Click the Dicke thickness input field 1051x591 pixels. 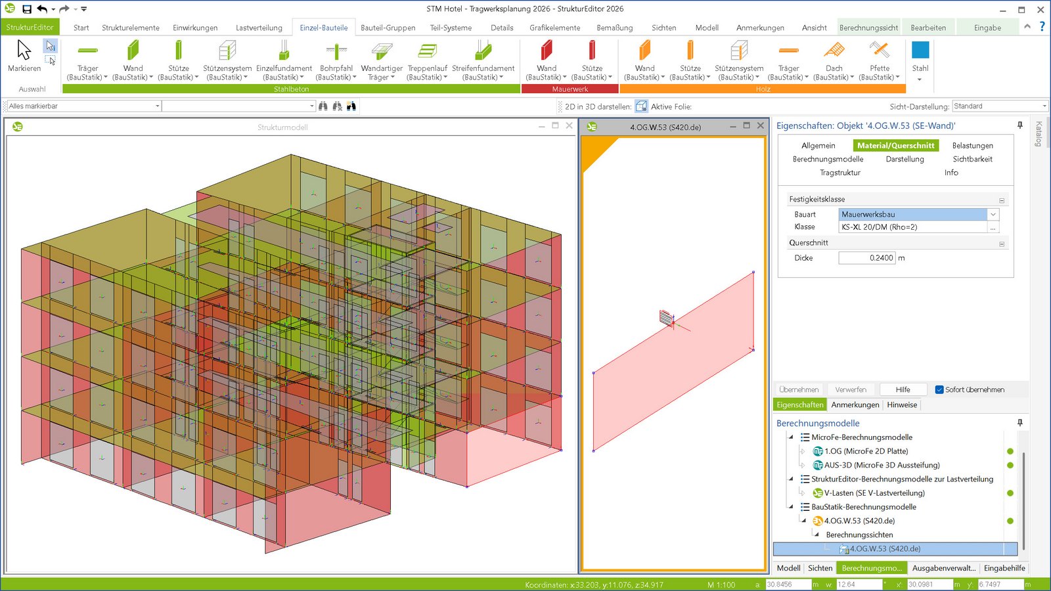pos(866,258)
